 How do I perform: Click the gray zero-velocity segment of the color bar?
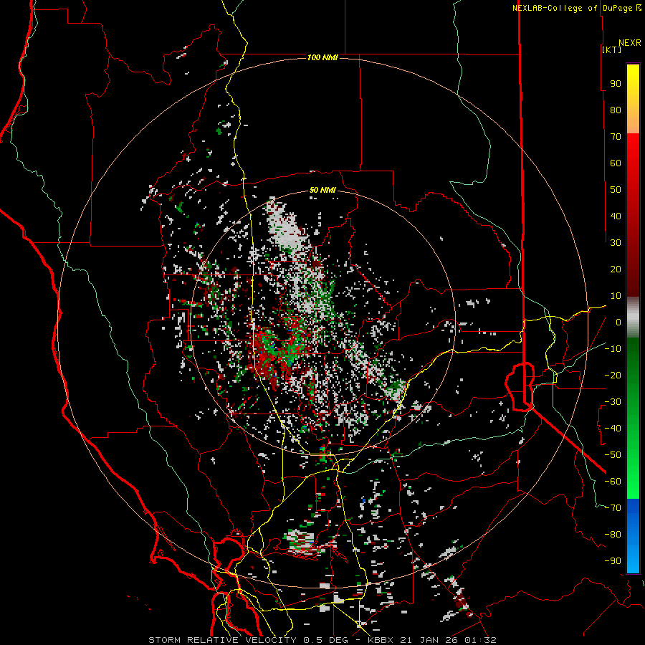click(633, 317)
